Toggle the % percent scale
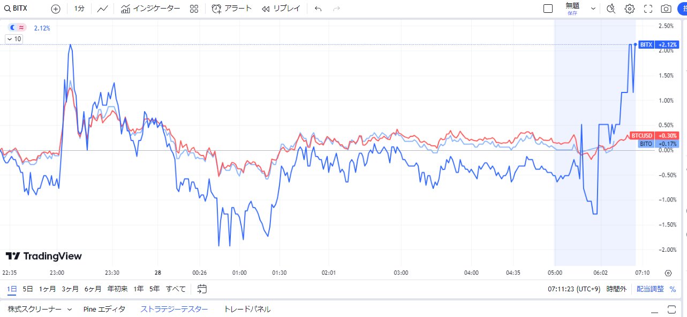Screen dimensions: 687x317 point(673,289)
